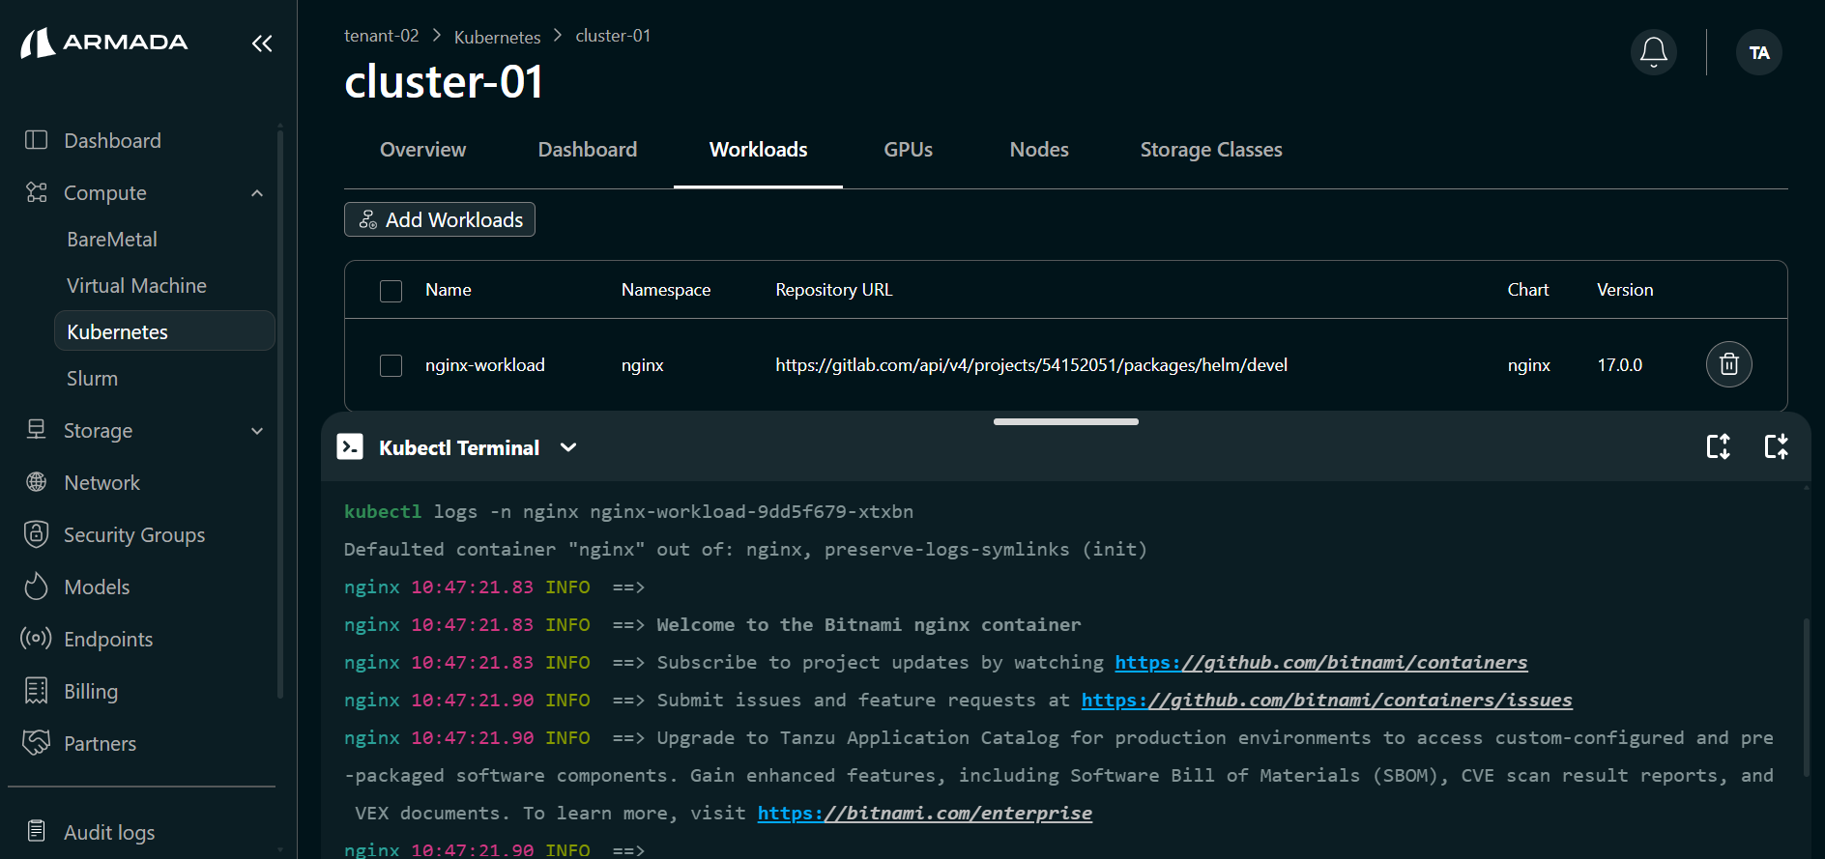Click the Repository URL column header
Screen dimensions: 1825x859
click(x=834, y=290)
